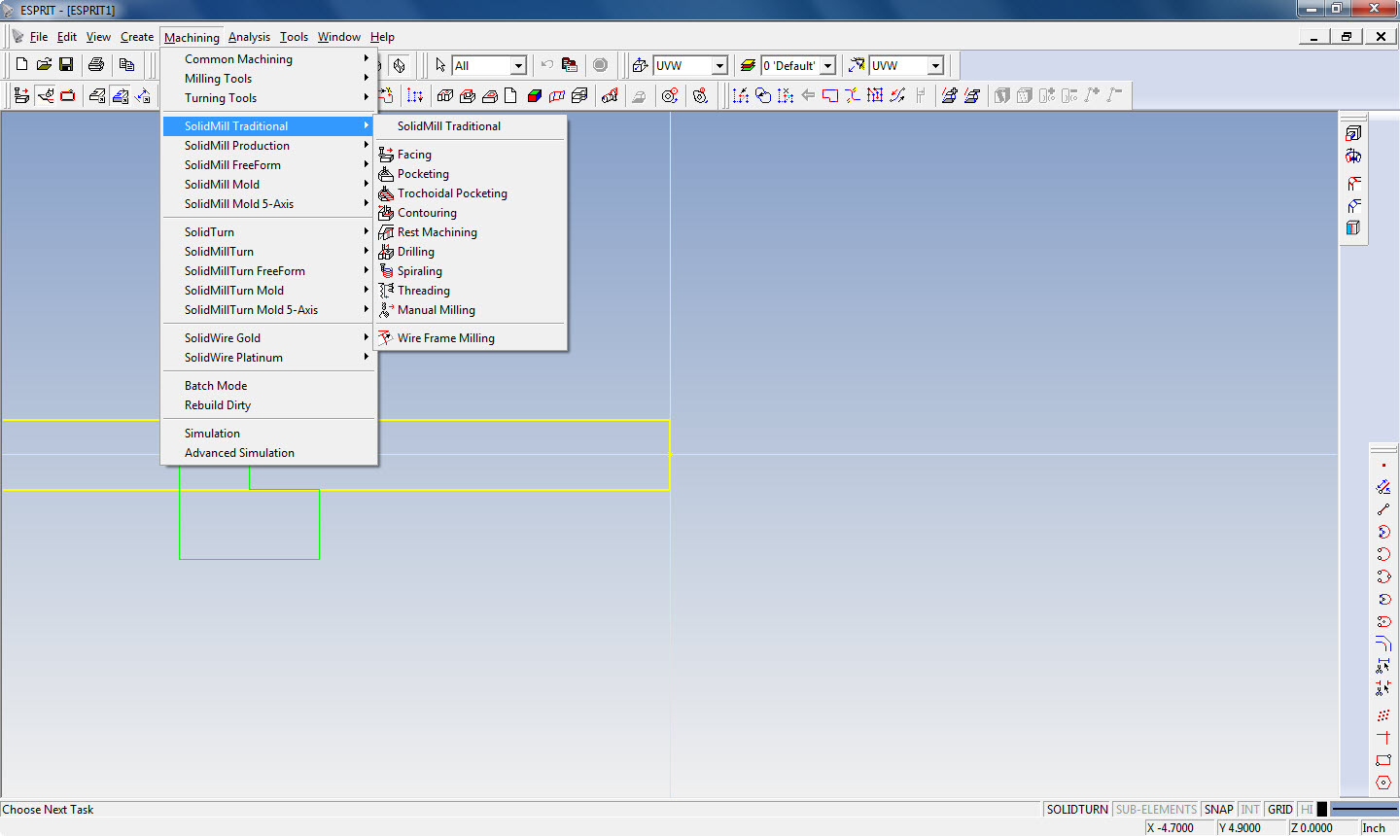This screenshot has width=1400, height=836.
Task: Toggle GRID mode in status bar
Action: pyautogui.click(x=1280, y=809)
